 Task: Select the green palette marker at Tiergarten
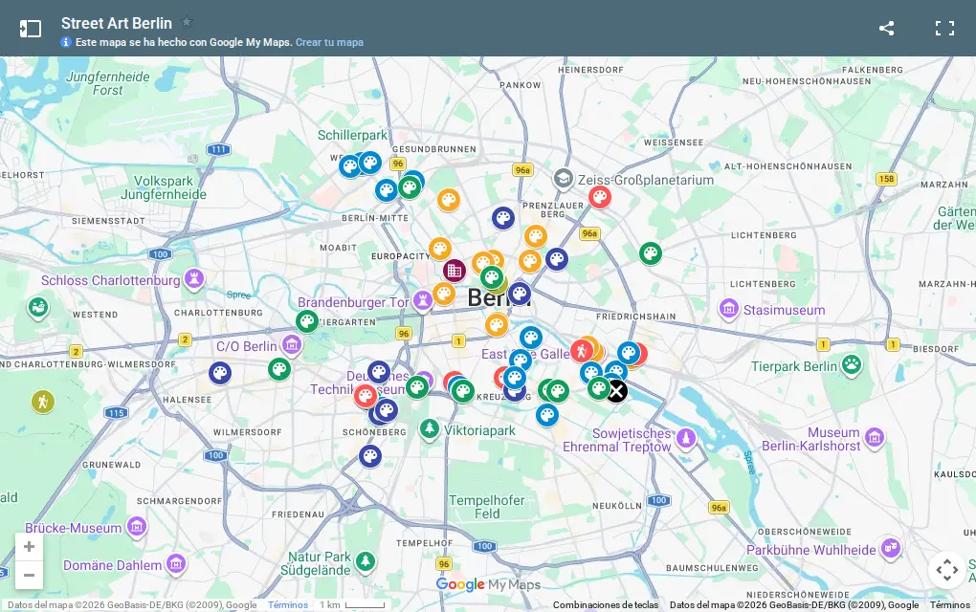307,321
